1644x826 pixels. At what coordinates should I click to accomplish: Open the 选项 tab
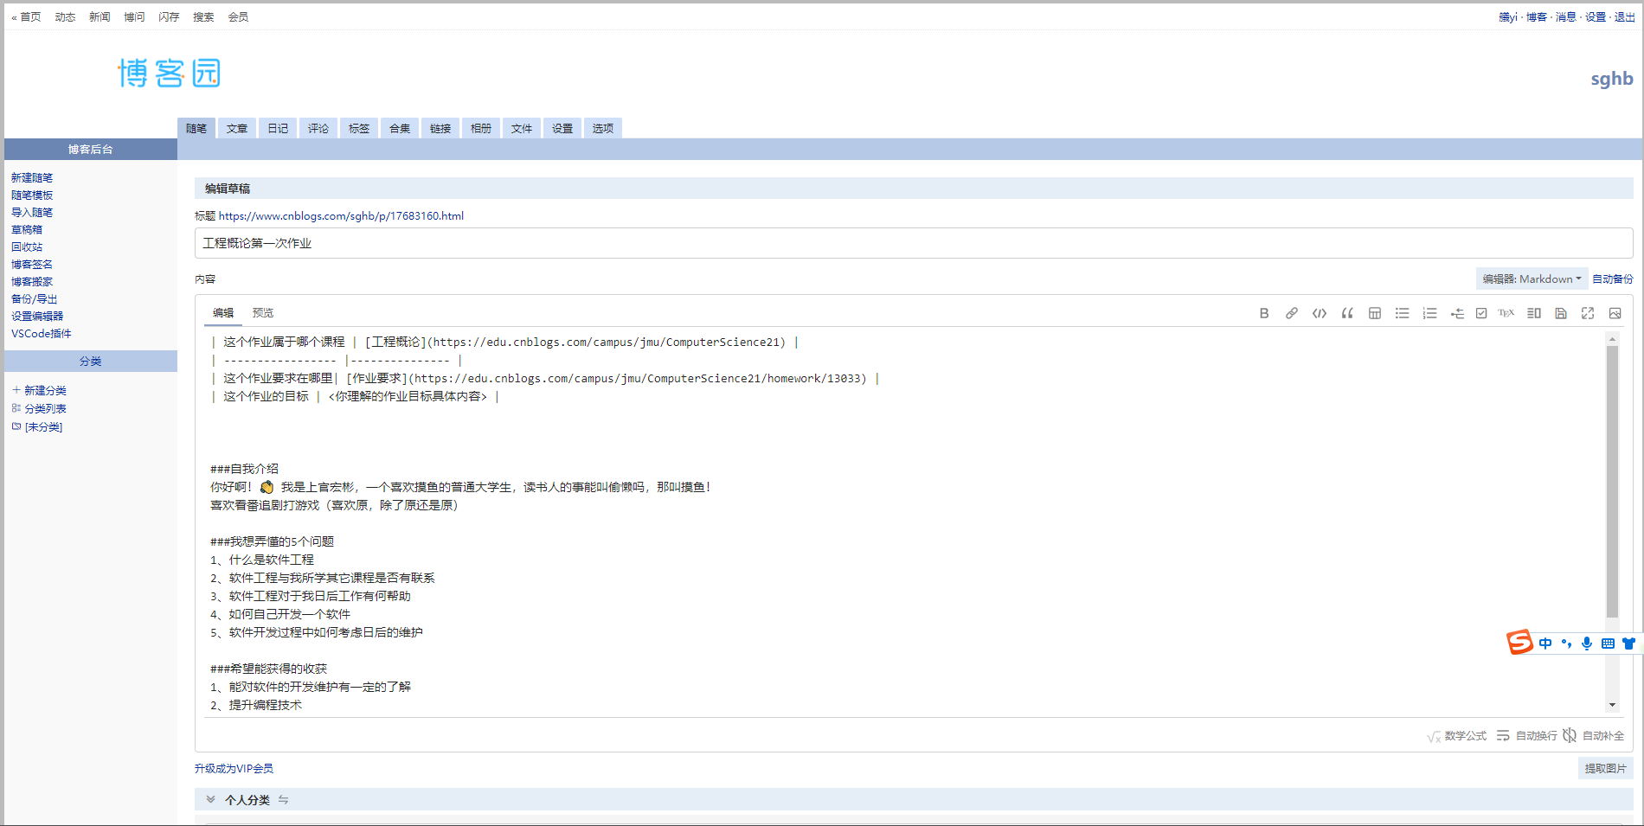(x=603, y=128)
